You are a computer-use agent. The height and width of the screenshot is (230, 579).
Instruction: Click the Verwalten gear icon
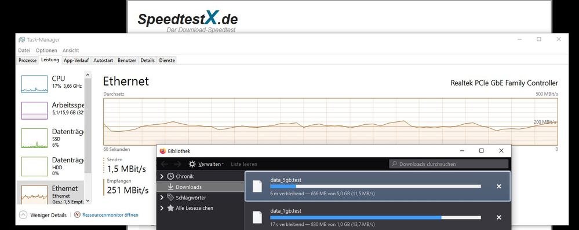point(192,164)
